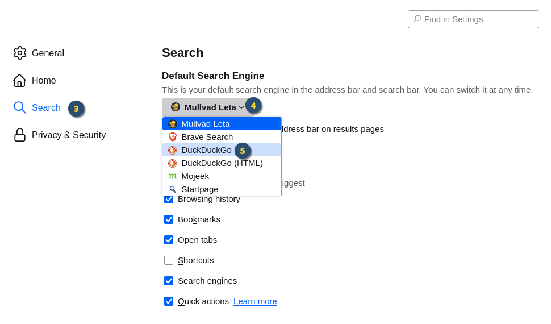The height and width of the screenshot is (324, 551).
Task: Click the Brave Search lion icon
Action: tap(173, 137)
